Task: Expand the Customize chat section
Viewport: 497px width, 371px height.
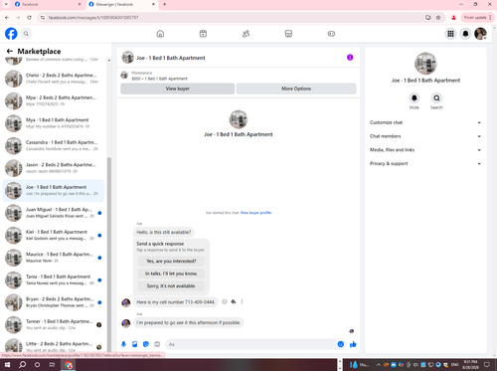Action: click(x=425, y=122)
